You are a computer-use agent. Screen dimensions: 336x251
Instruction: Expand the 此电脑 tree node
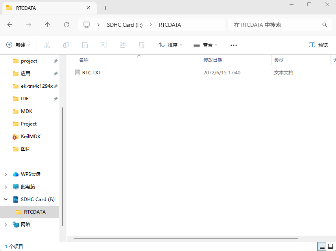pos(6,187)
